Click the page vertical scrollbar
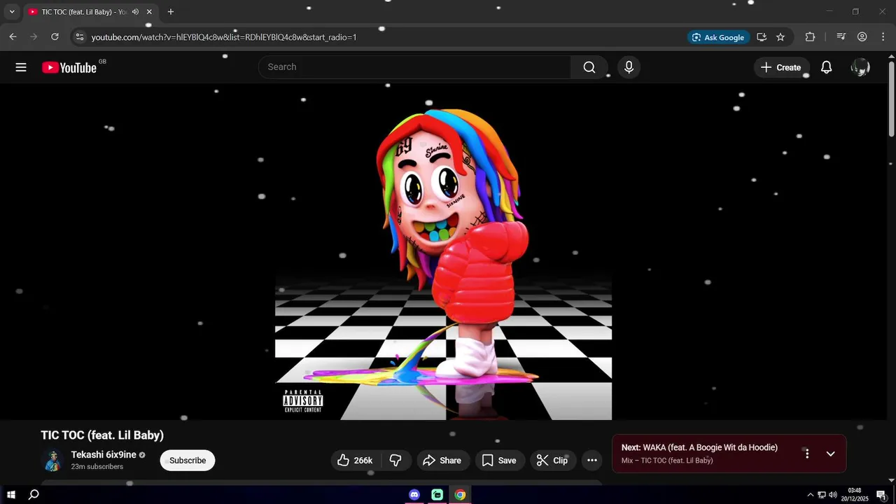Screen dimensions: 896x504 tap(891, 98)
